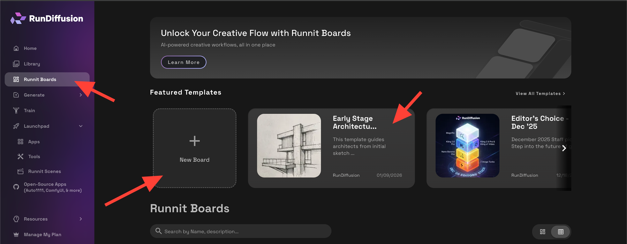
Task: Click 'Unlock Your Creative Flow' banner heading
Action: [x=256, y=33]
